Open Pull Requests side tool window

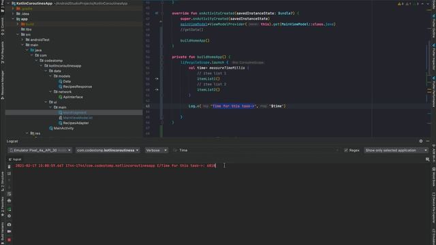pos(2,53)
